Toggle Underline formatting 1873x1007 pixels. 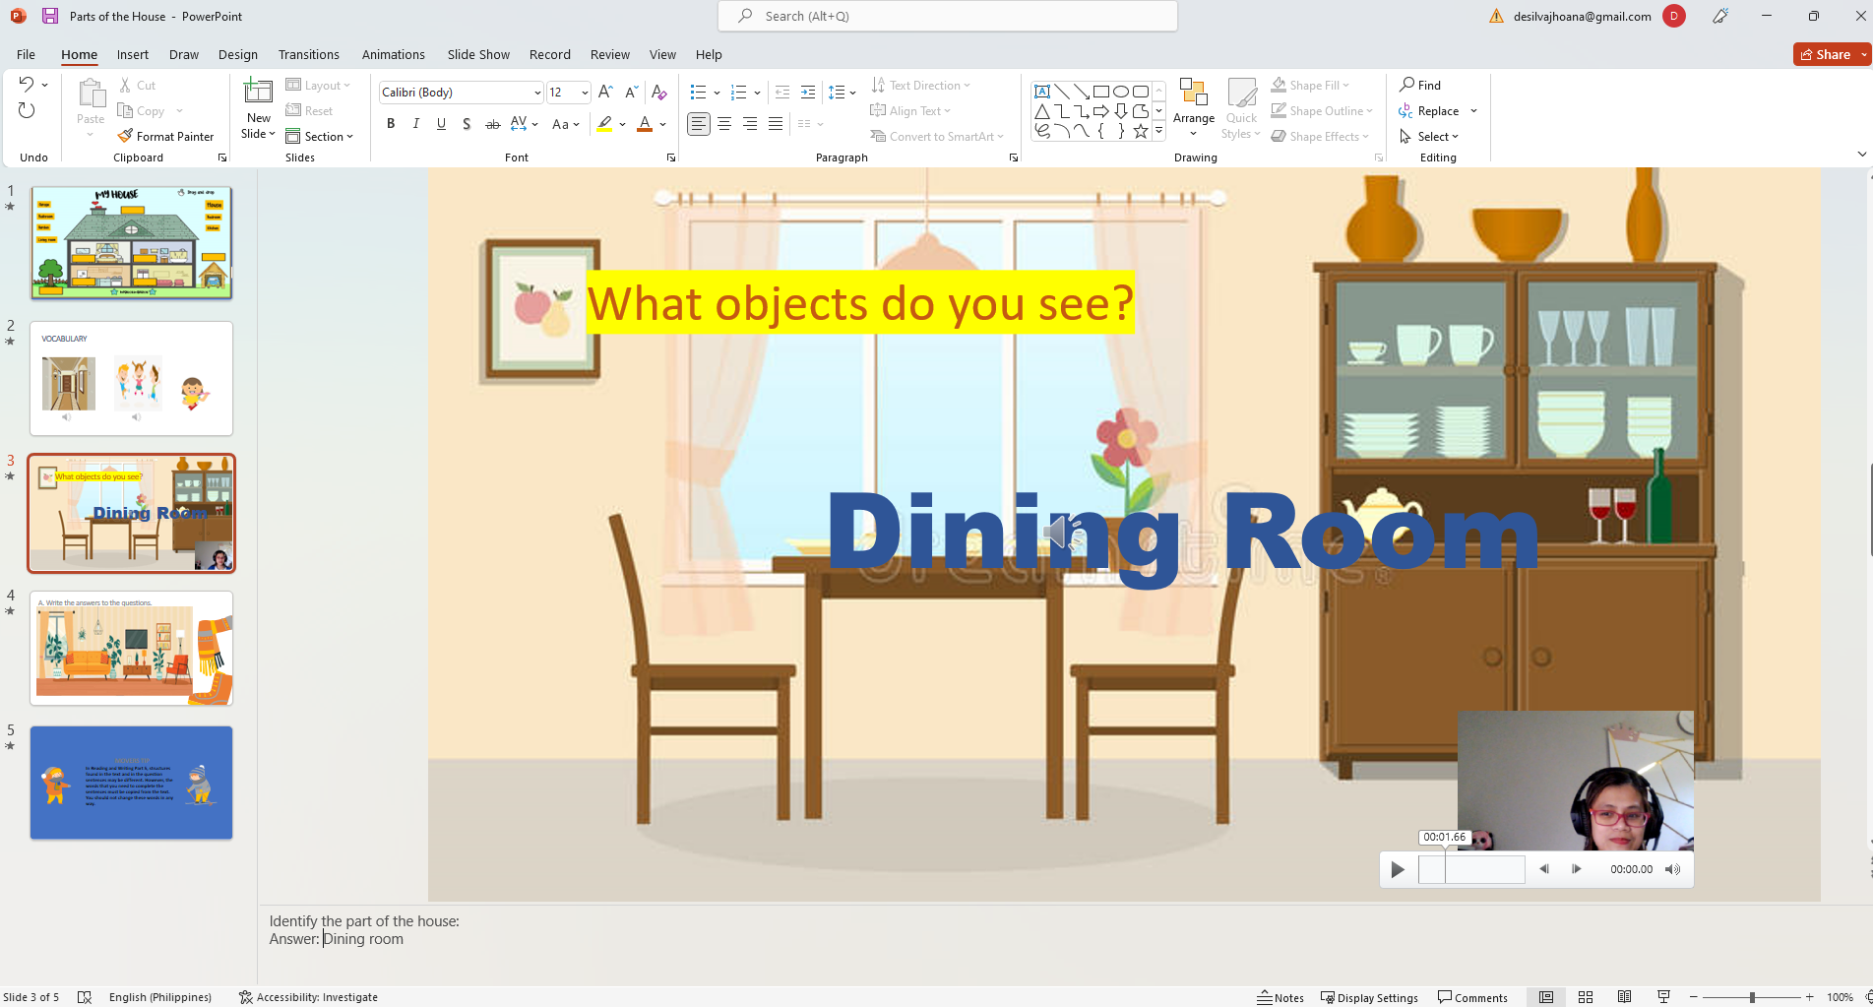click(x=441, y=123)
